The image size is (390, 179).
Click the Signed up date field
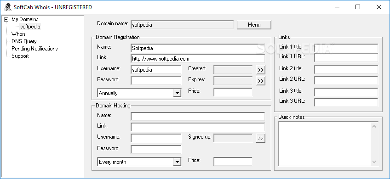pos(233,138)
